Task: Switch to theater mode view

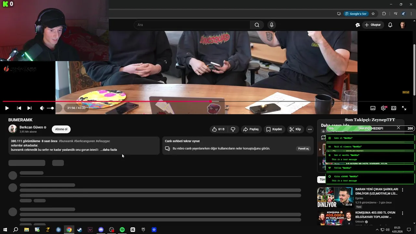Action: (x=394, y=108)
